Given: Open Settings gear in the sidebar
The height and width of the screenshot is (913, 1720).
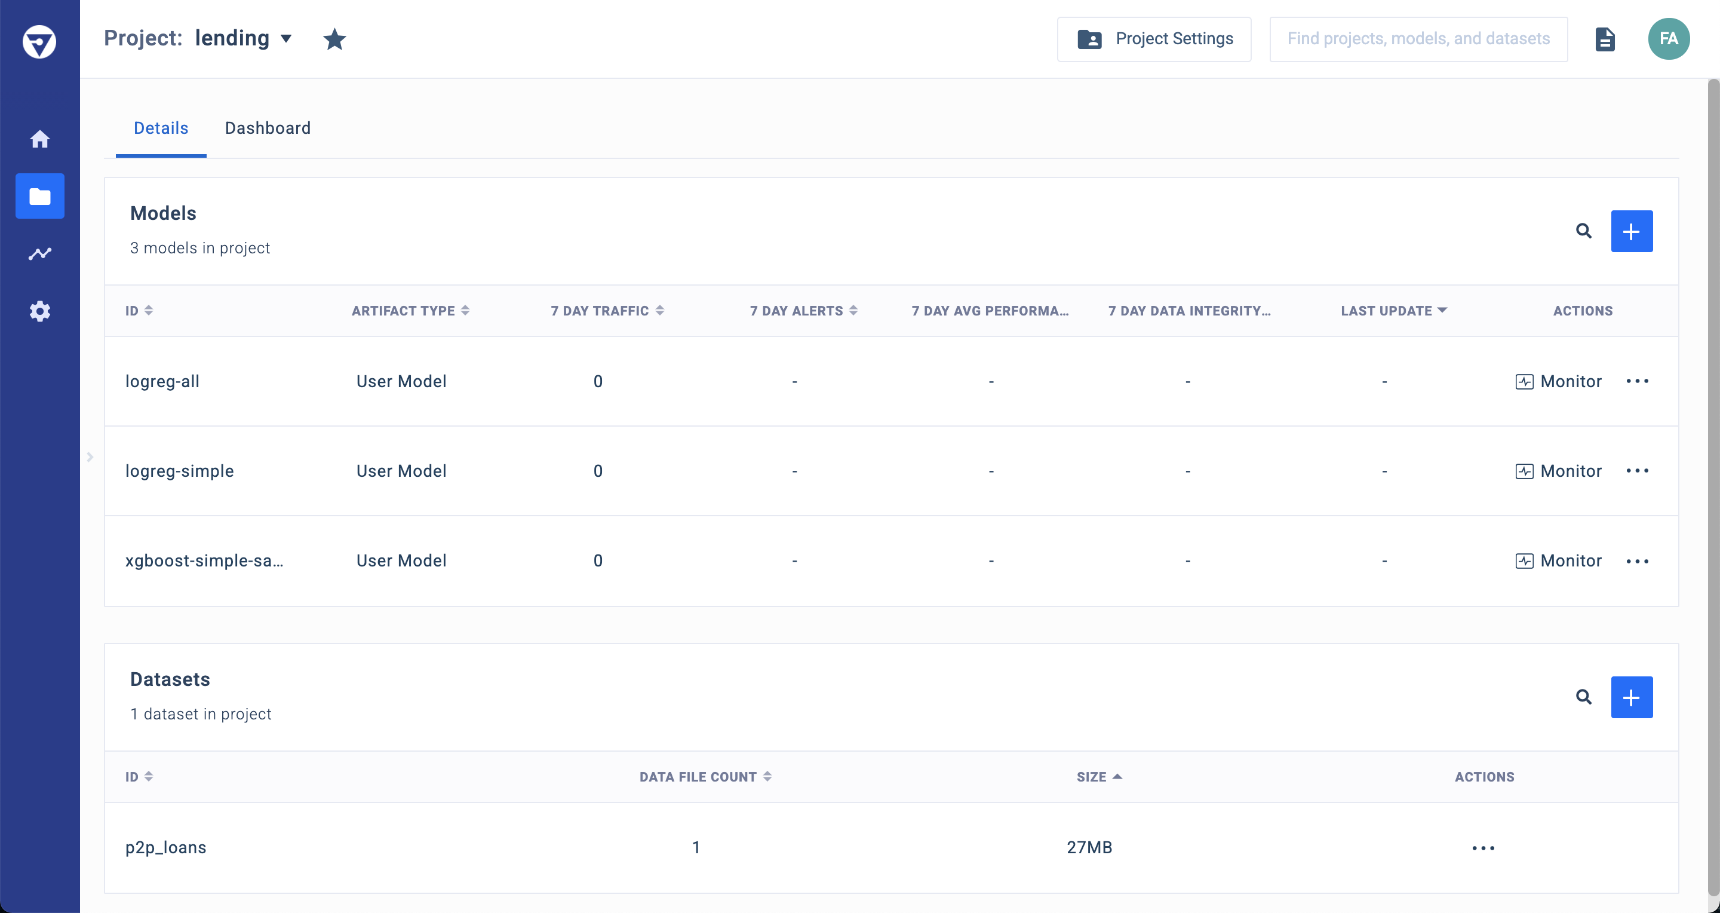Looking at the screenshot, I should click(40, 311).
